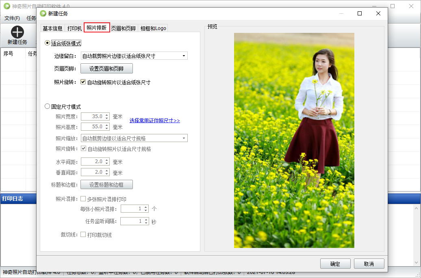
Task: Open the 页眉和页脚 tab
Action: 124,28
